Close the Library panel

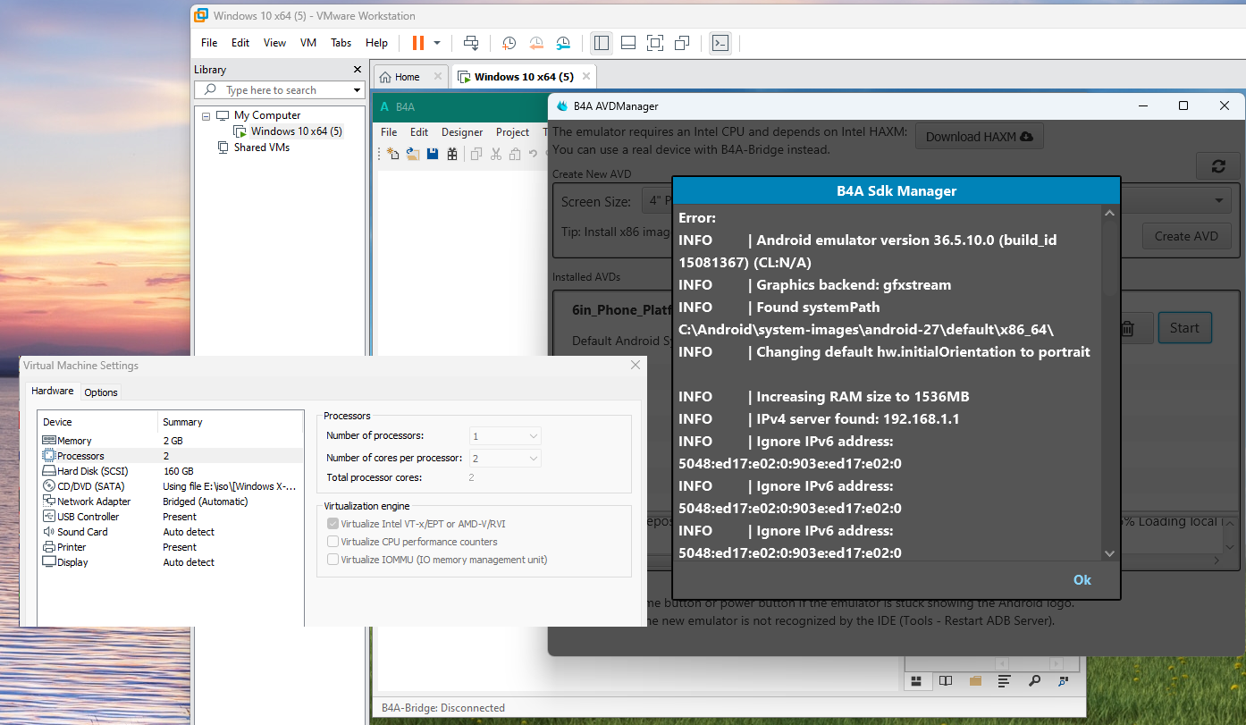tap(358, 69)
